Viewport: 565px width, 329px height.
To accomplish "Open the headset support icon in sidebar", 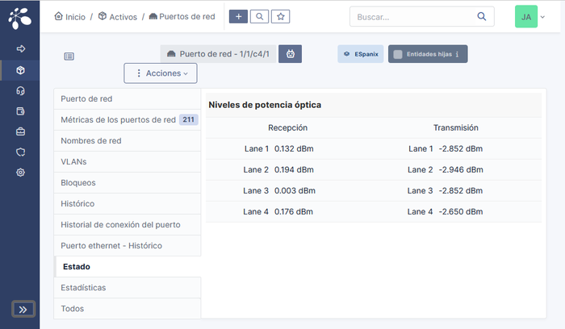I will [20, 90].
